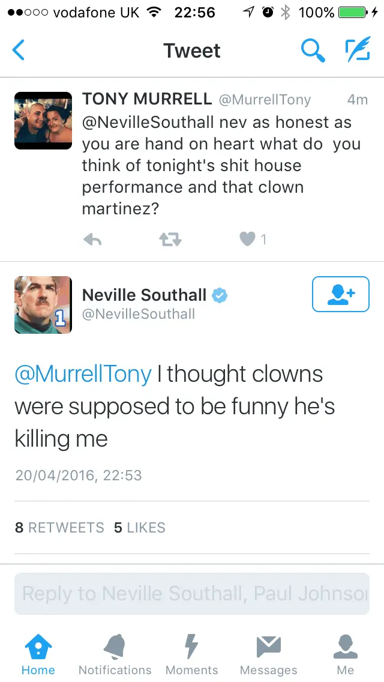Like Tony Murrell's tweet with the heart

tap(247, 240)
